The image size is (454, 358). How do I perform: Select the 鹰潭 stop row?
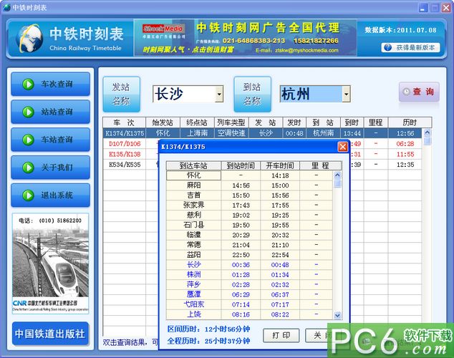pos(250,294)
